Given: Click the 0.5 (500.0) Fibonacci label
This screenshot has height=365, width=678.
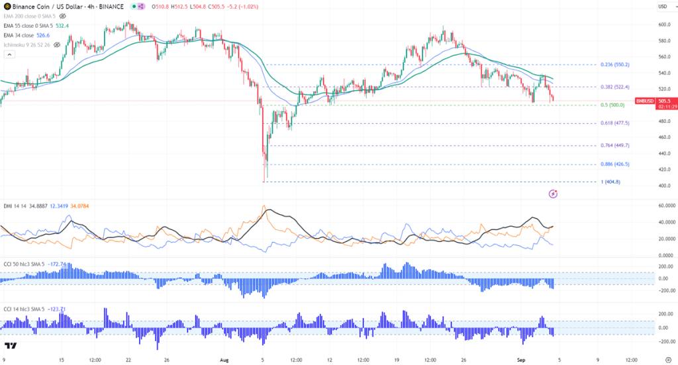Looking at the screenshot, I should point(612,105).
